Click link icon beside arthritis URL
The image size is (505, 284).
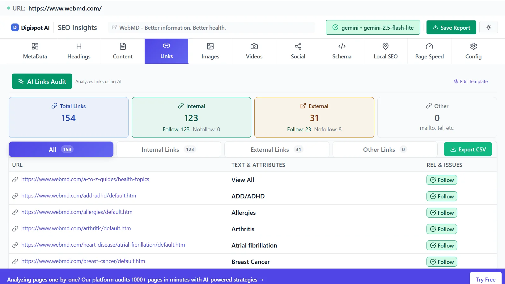(15, 229)
